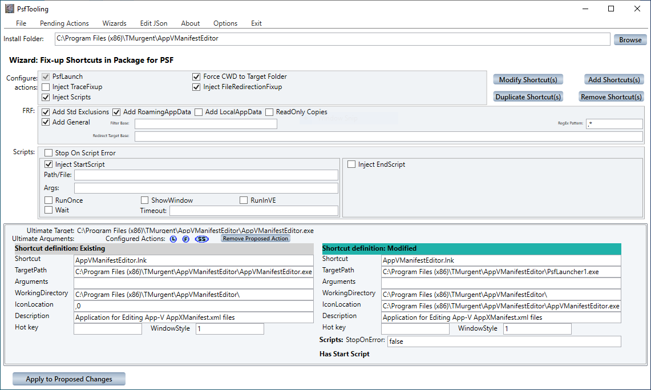Open the File menu

pyautogui.click(x=21, y=23)
